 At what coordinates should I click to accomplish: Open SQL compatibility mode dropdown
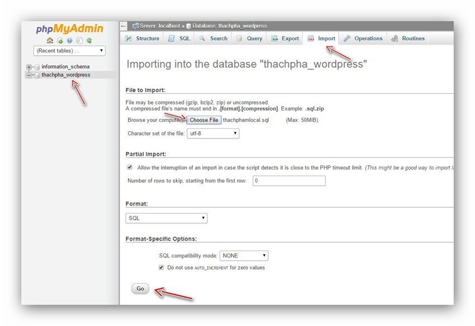point(244,256)
